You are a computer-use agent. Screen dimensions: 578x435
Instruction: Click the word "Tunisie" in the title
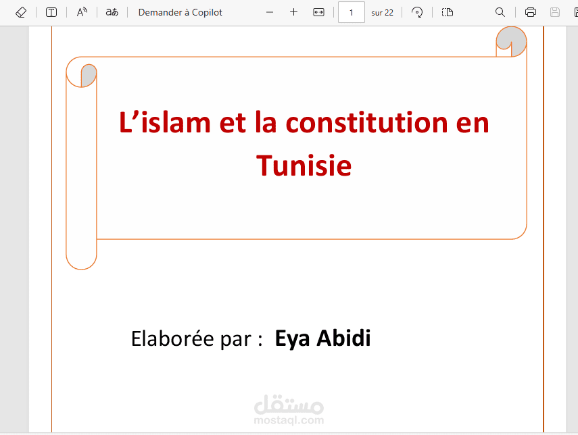coord(304,165)
